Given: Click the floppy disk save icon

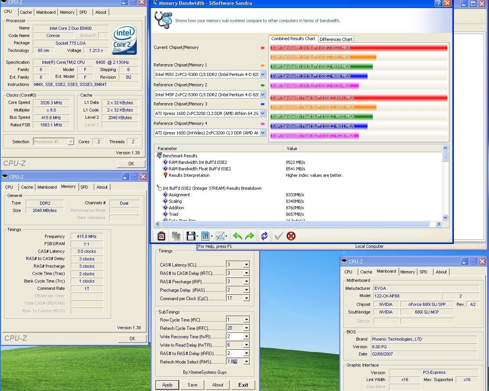Looking at the screenshot, I should coord(191,236).
